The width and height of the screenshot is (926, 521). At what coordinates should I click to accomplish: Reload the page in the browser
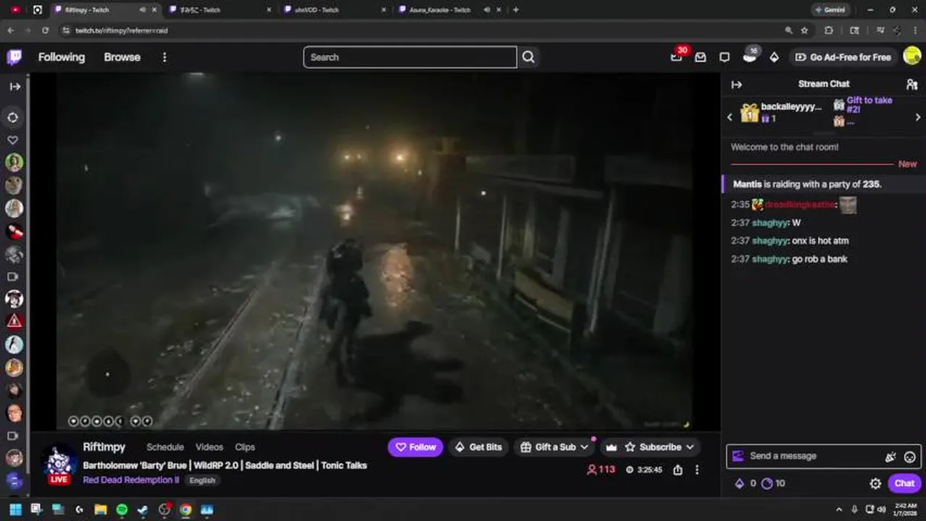click(x=45, y=30)
